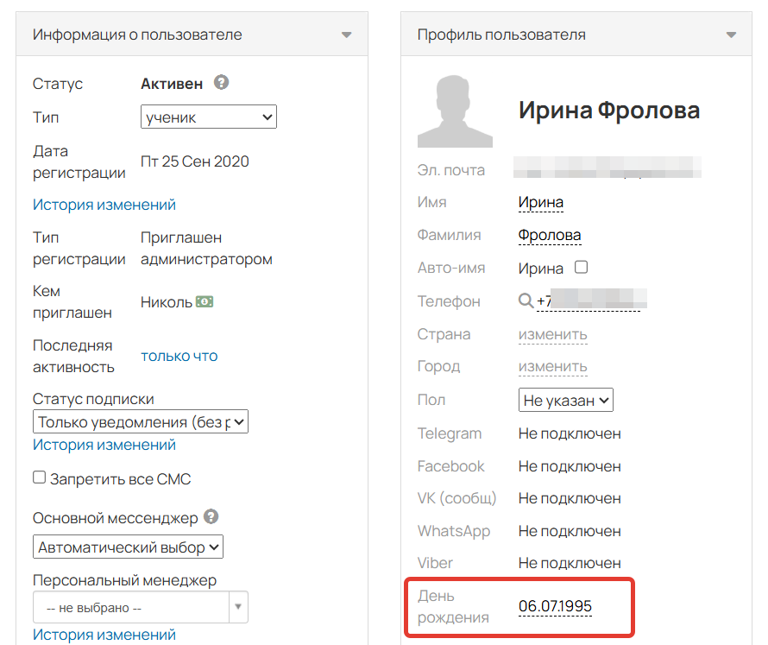Click изменить next to Город
This screenshot has width=768, height=645.
[x=552, y=366]
